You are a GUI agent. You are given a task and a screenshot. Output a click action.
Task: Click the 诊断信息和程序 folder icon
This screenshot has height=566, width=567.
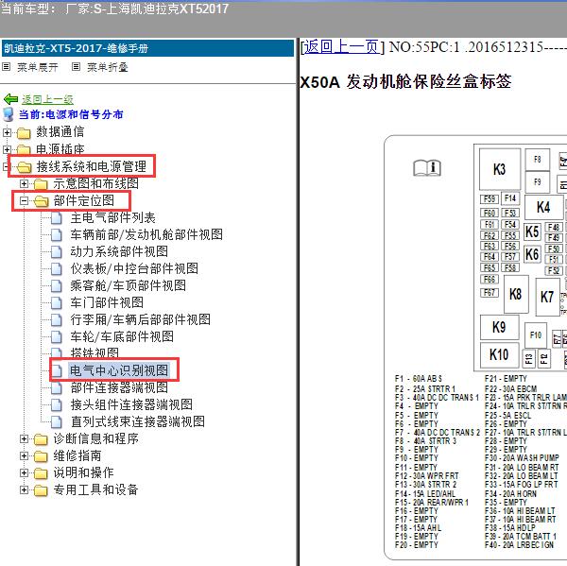41,439
